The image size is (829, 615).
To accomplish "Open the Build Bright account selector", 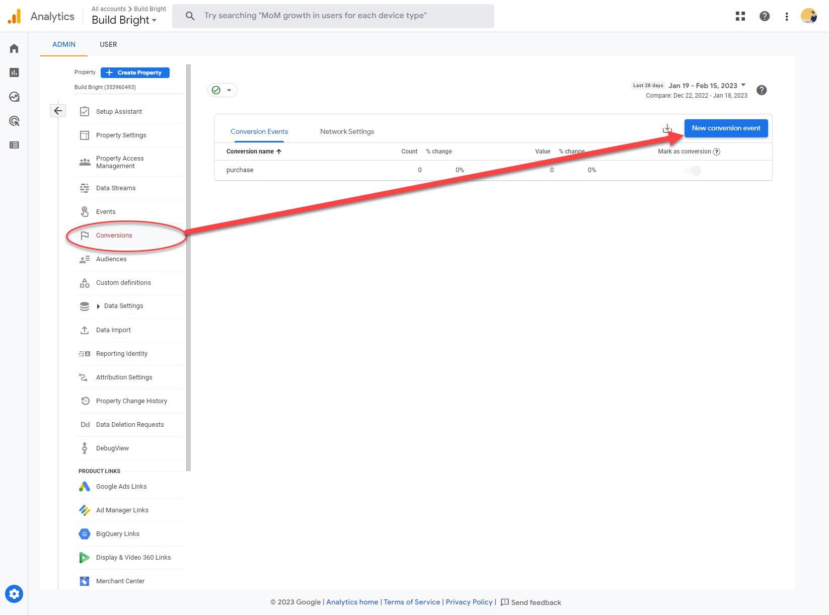I will coord(124,20).
